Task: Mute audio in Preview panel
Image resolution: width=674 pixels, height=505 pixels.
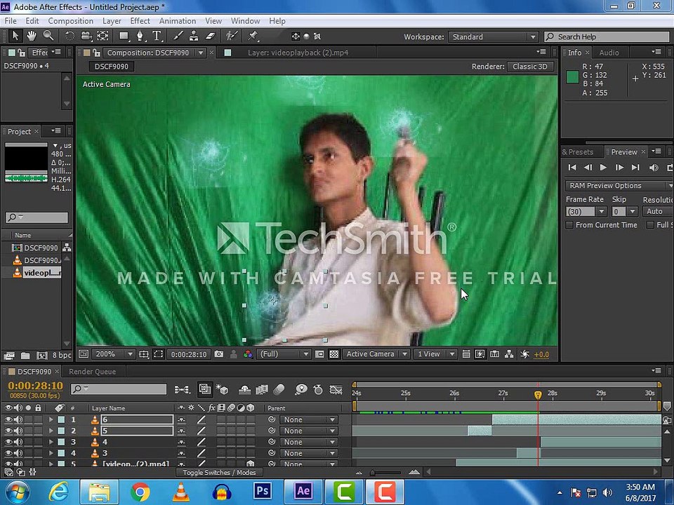Action: tap(654, 168)
